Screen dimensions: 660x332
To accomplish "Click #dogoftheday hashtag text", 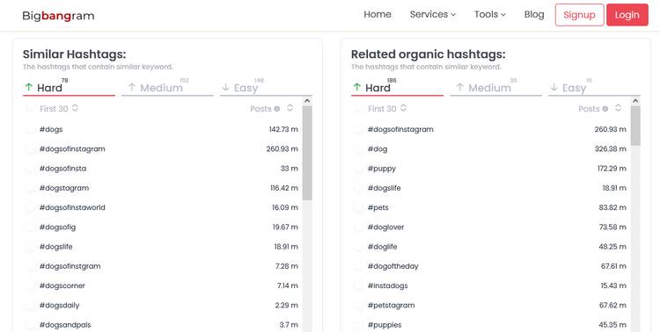I will (393, 266).
